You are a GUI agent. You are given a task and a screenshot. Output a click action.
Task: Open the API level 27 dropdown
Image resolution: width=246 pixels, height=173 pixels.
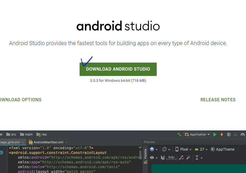click(x=204, y=149)
